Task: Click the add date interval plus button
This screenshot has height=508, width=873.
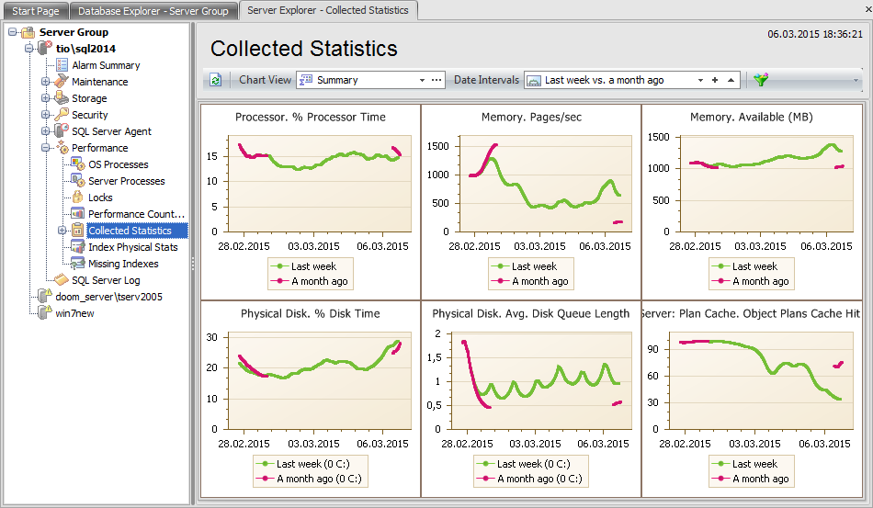Action: (x=715, y=81)
